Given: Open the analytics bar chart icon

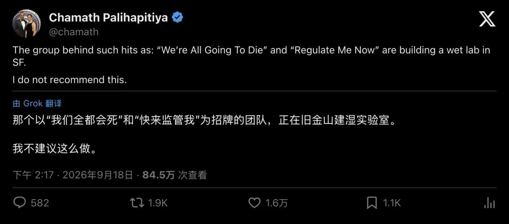Looking at the screenshot, I should 490,203.
